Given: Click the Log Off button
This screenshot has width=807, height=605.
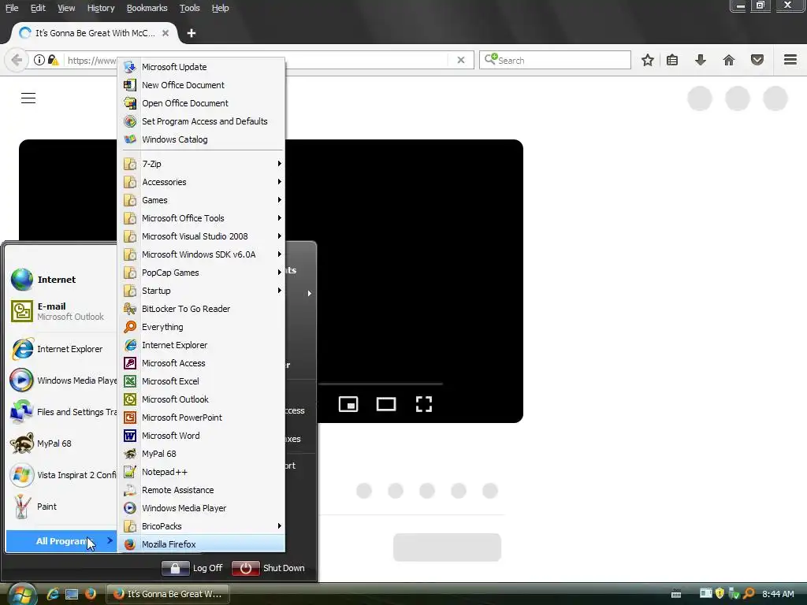Looking at the screenshot, I should (x=192, y=568).
